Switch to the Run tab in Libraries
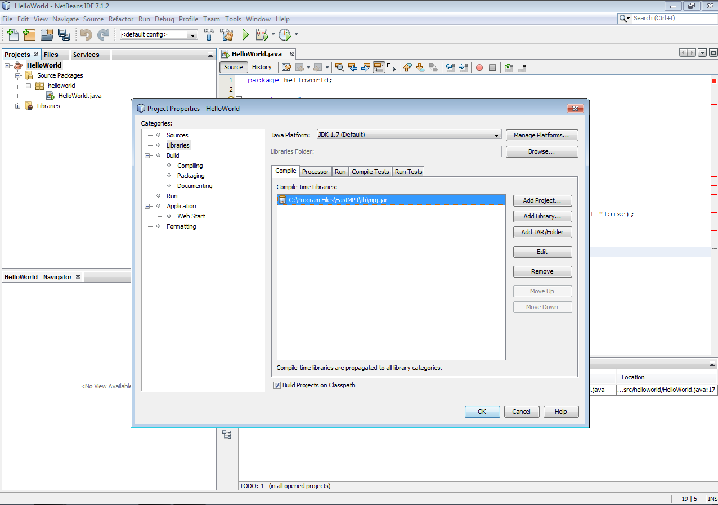Viewport: 718px width, 505px height. pyautogui.click(x=340, y=172)
